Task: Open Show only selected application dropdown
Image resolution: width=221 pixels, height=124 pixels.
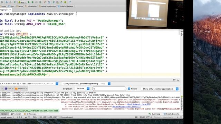Action: [160, 89]
